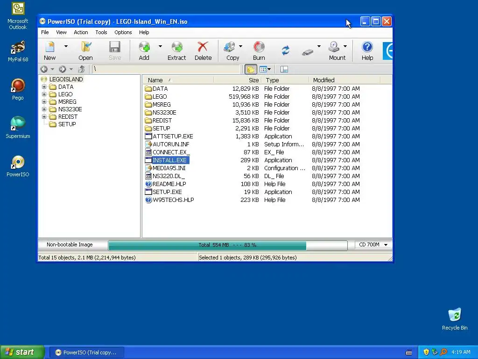Screen dimensions: 478x359
Task: Open the Tools menu
Action: 101,32
